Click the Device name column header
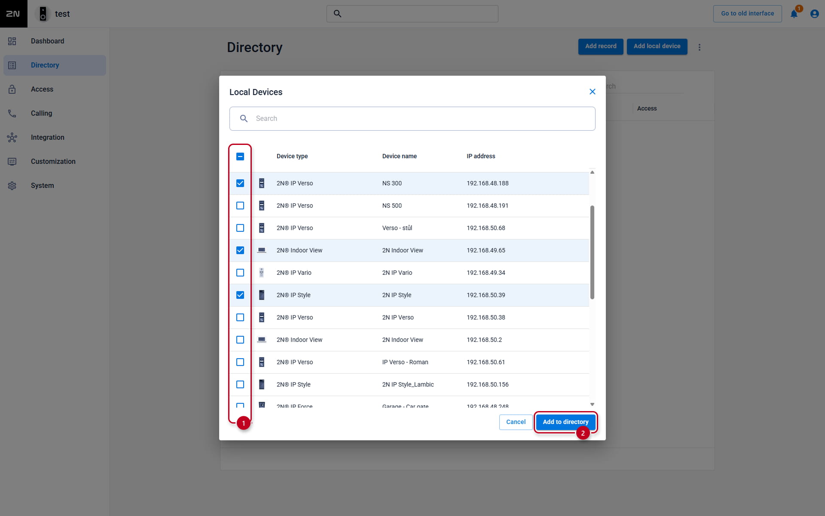 400,156
